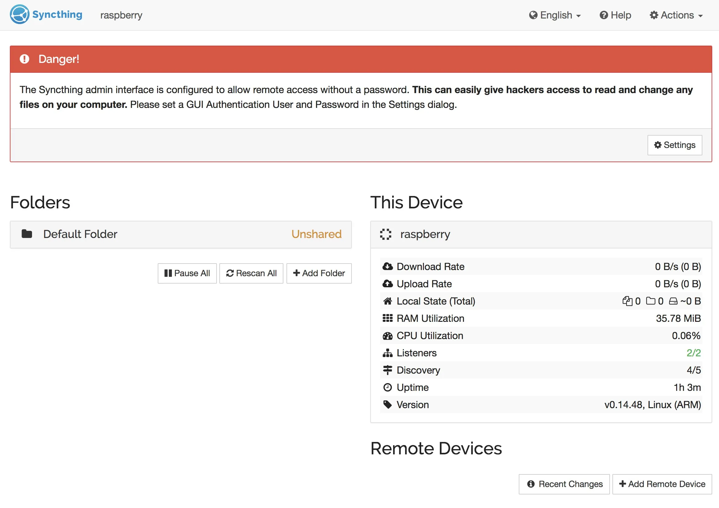Screen dimensions: 719x508
Task: Click the raspberry device identicon
Action: tap(385, 234)
